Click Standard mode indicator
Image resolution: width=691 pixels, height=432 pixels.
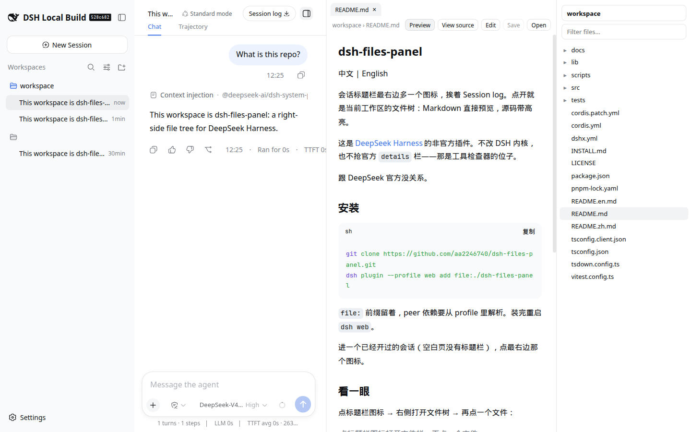207,13
